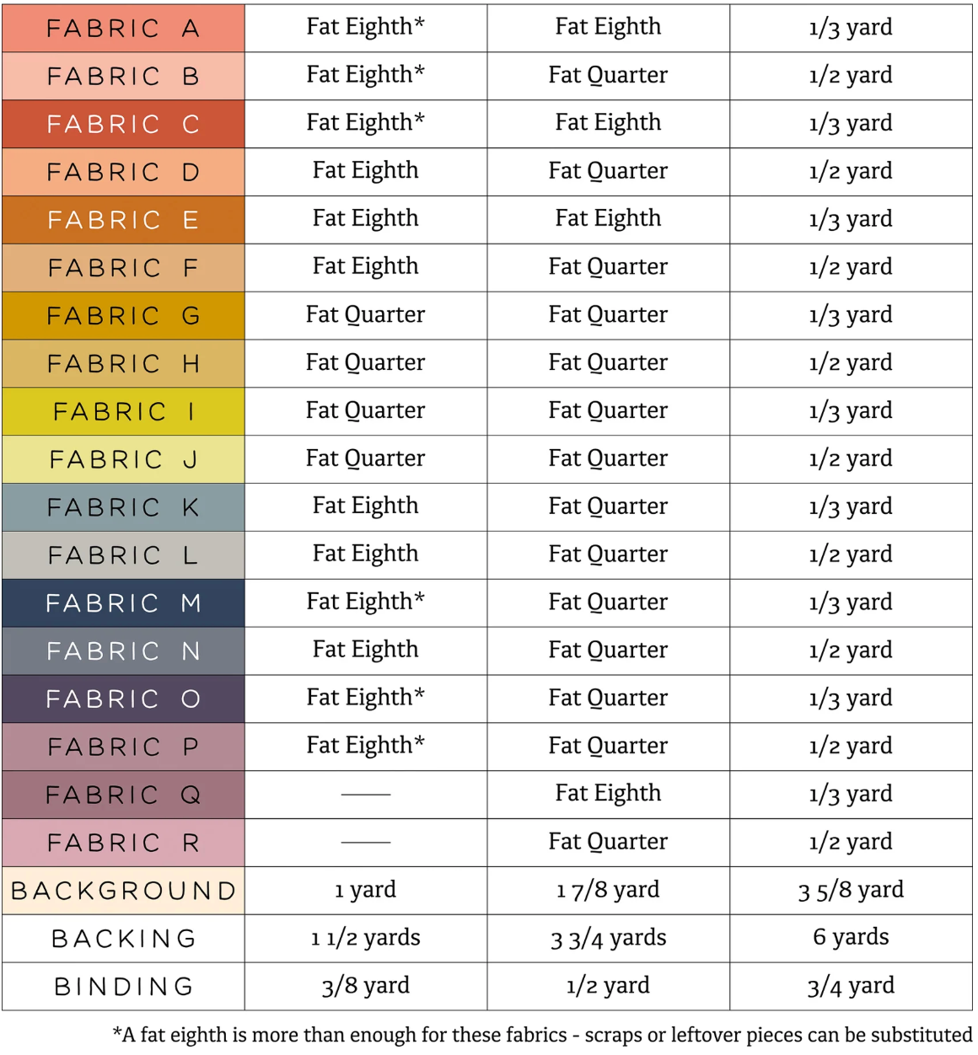
Task: Click the Fabric O dark purple swatch
Action: point(123,699)
